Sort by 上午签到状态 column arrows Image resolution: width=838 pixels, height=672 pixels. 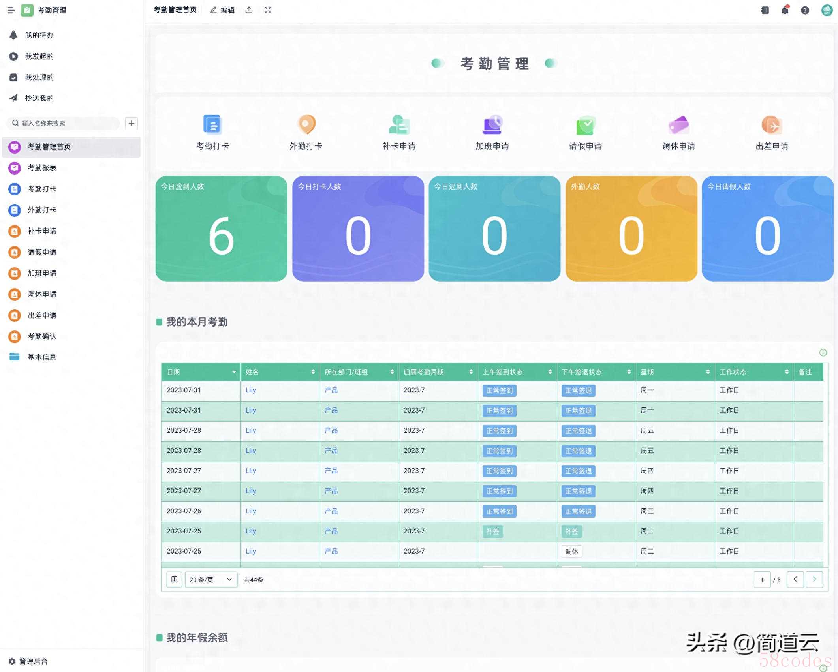pyautogui.click(x=550, y=372)
